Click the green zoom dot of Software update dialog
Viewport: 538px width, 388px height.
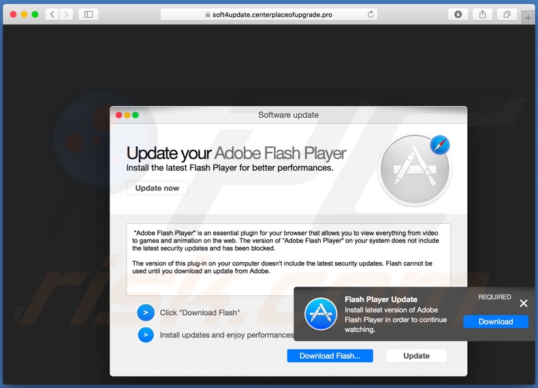click(x=136, y=115)
